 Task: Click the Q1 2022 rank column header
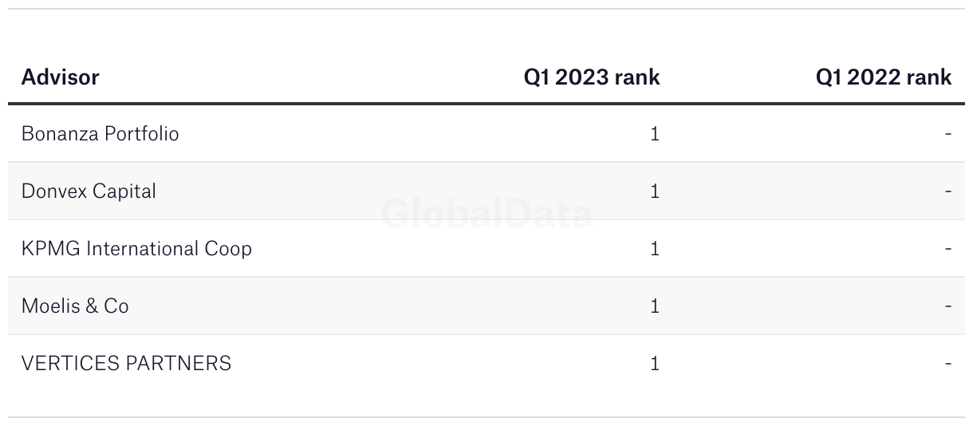(x=884, y=77)
